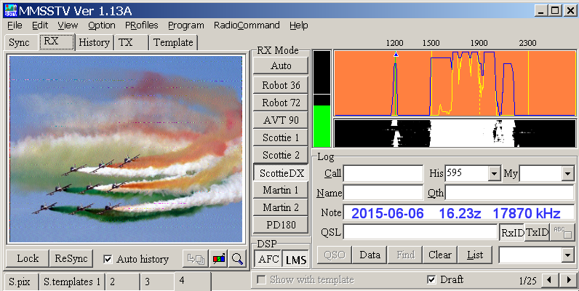Click the color bars picture adjust icon
The width and height of the screenshot is (579, 291).
tap(217, 259)
